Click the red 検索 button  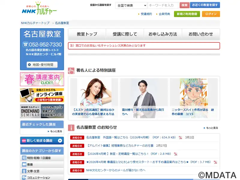(184, 5)
